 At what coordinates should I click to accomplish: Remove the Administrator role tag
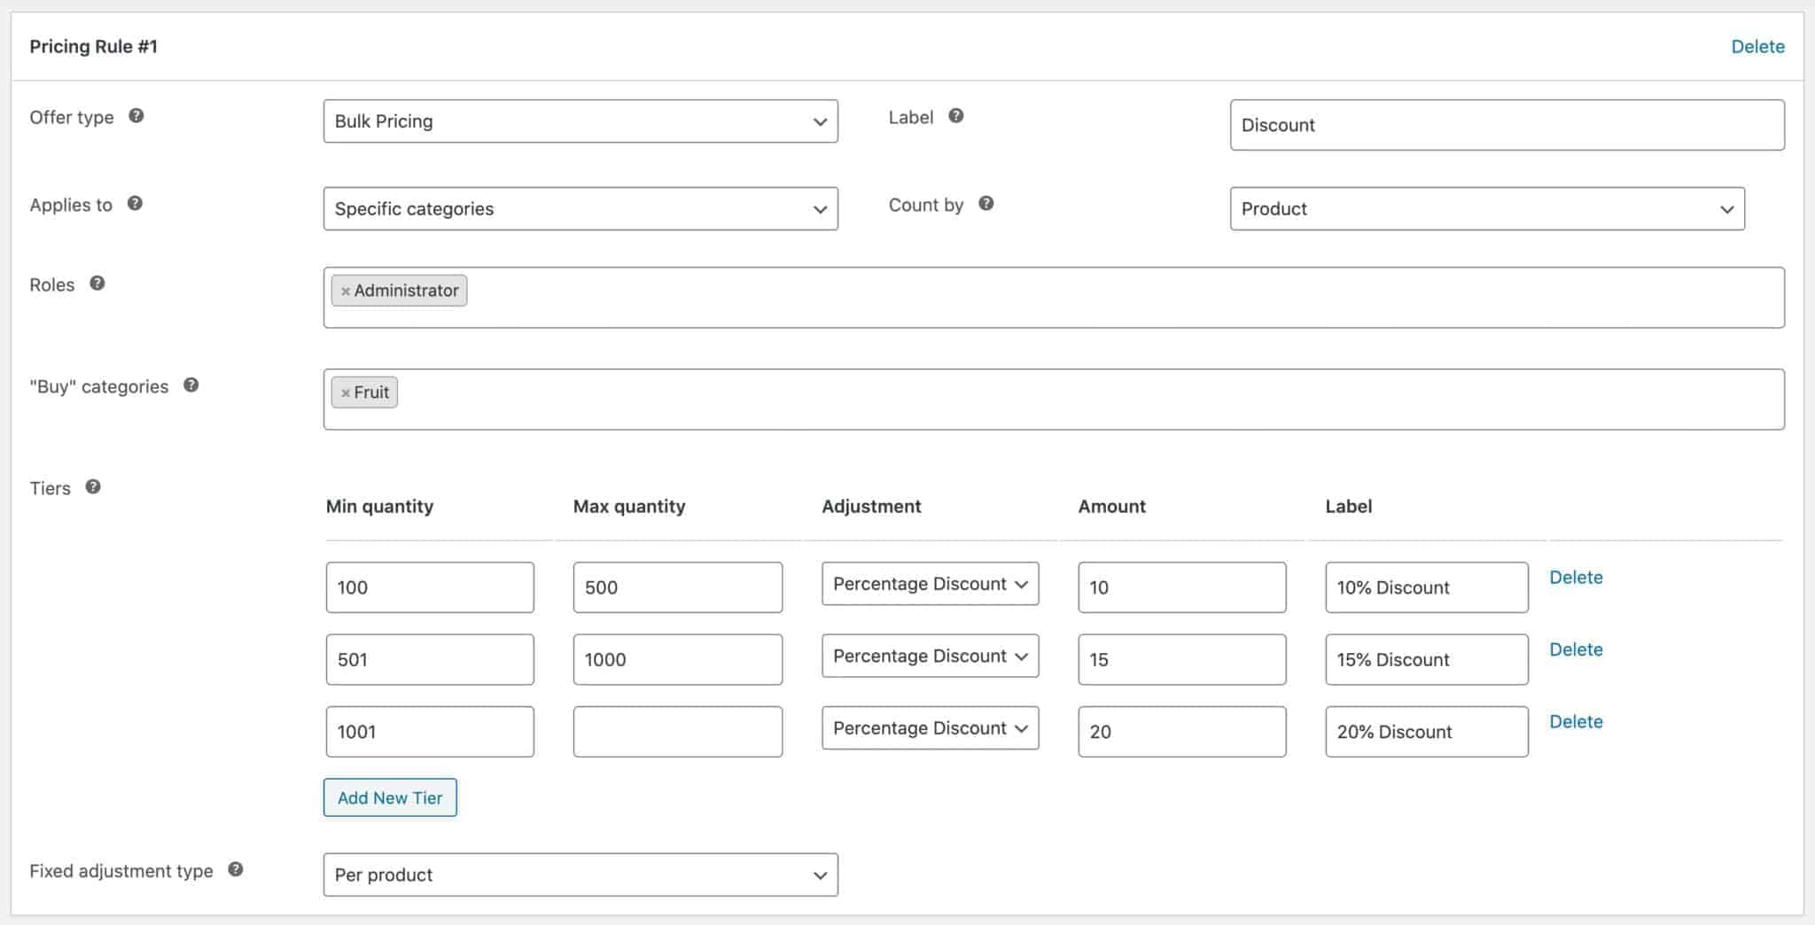pos(346,291)
